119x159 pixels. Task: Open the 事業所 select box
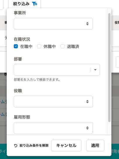click(53, 24)
